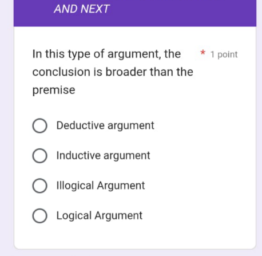Choose the Illogical Argument radio button
This screenshot has width=262, height=256.
tap(39, 186)
